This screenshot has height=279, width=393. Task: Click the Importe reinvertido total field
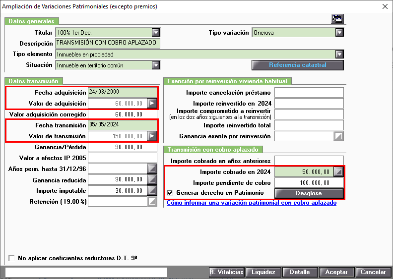point(309,125)
